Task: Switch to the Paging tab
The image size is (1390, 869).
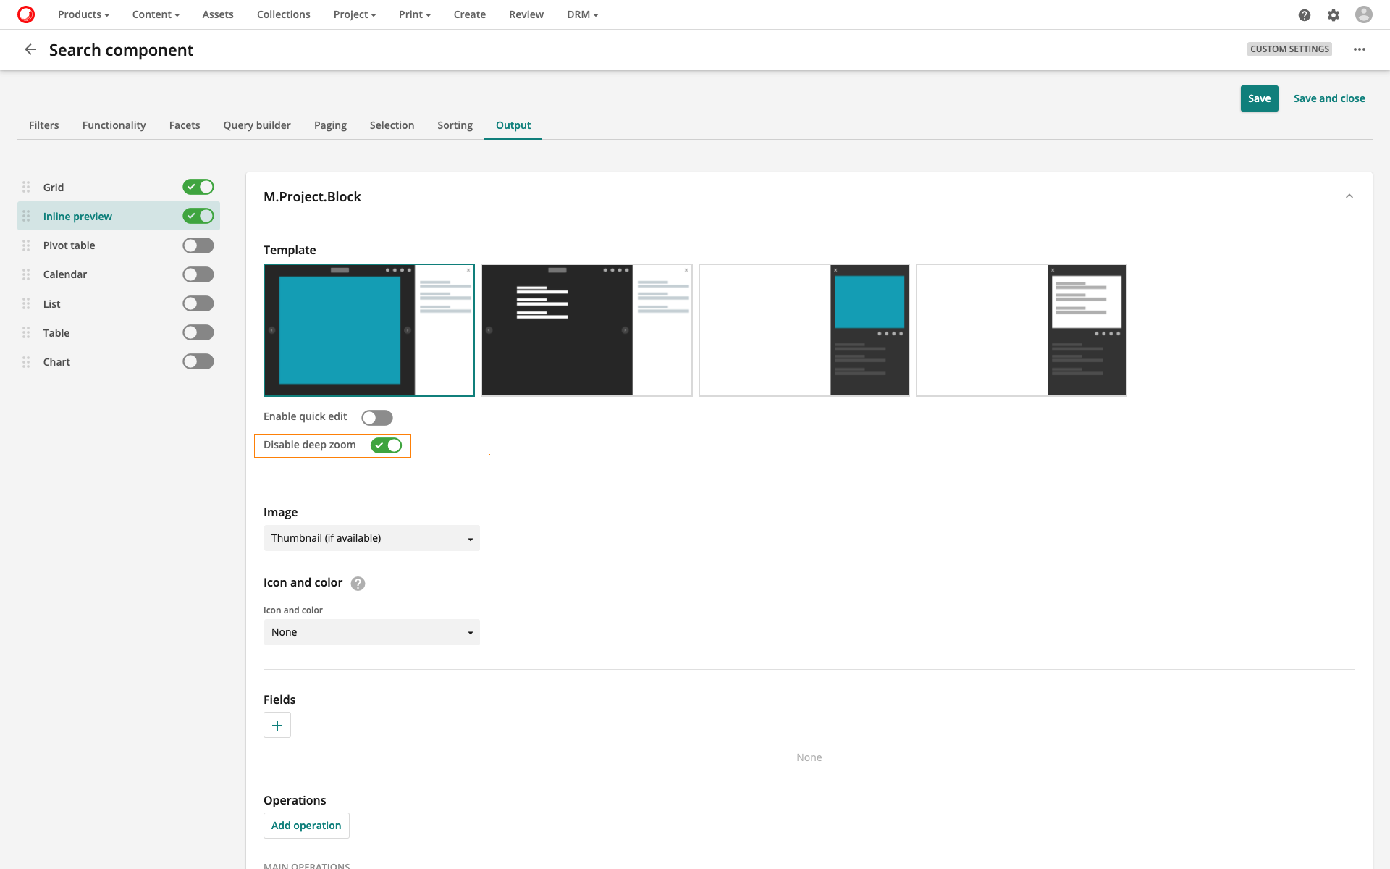Action: pyautogui.click(x=330, y=125)
